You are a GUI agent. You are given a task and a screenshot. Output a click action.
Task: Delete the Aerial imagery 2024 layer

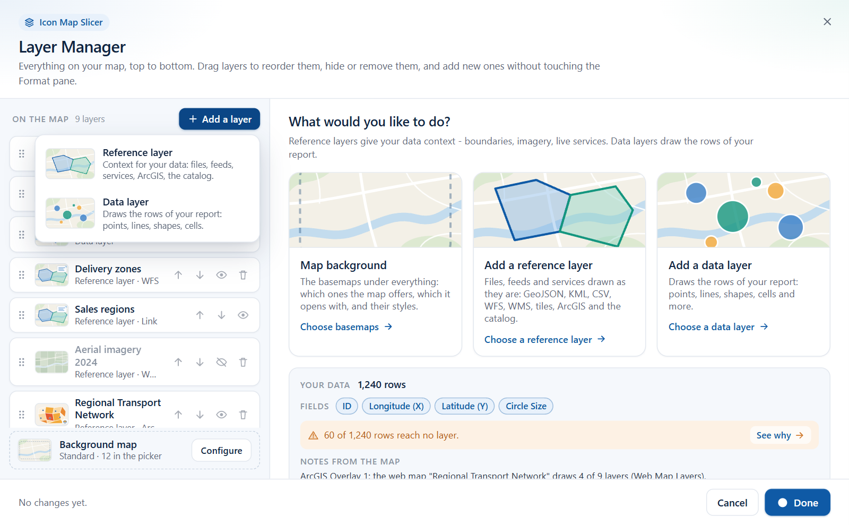243,362
